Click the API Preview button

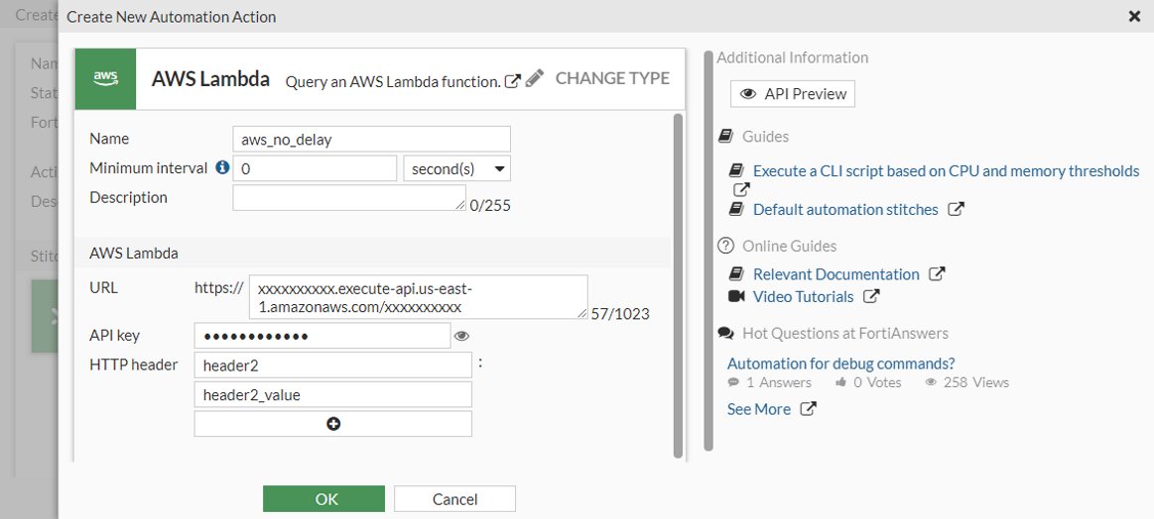793,94
